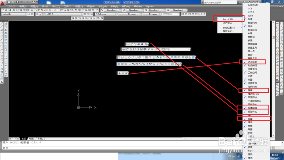Image resolution: width=284 pixels, height=160 pixels.
Task: Open the Express menu
Action: [150, 7]
